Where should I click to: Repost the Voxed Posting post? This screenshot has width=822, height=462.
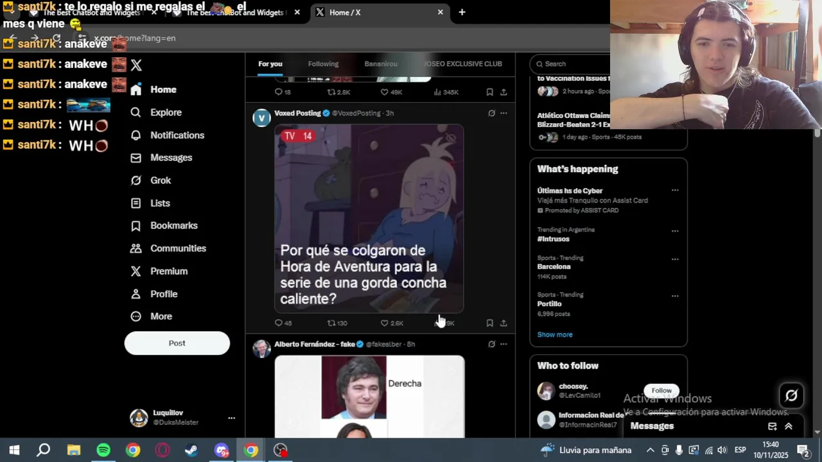click(x=337, y=323)
